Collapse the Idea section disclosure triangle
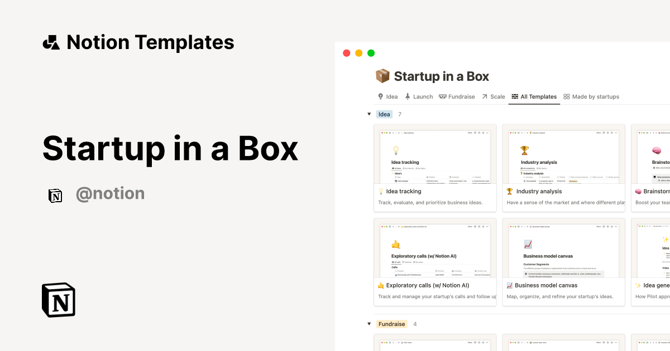Screen dimensions: 670x351 pos(369,114)
